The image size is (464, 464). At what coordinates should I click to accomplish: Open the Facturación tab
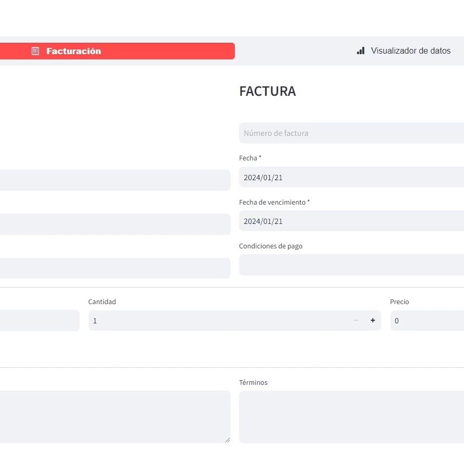pos(117,51)
